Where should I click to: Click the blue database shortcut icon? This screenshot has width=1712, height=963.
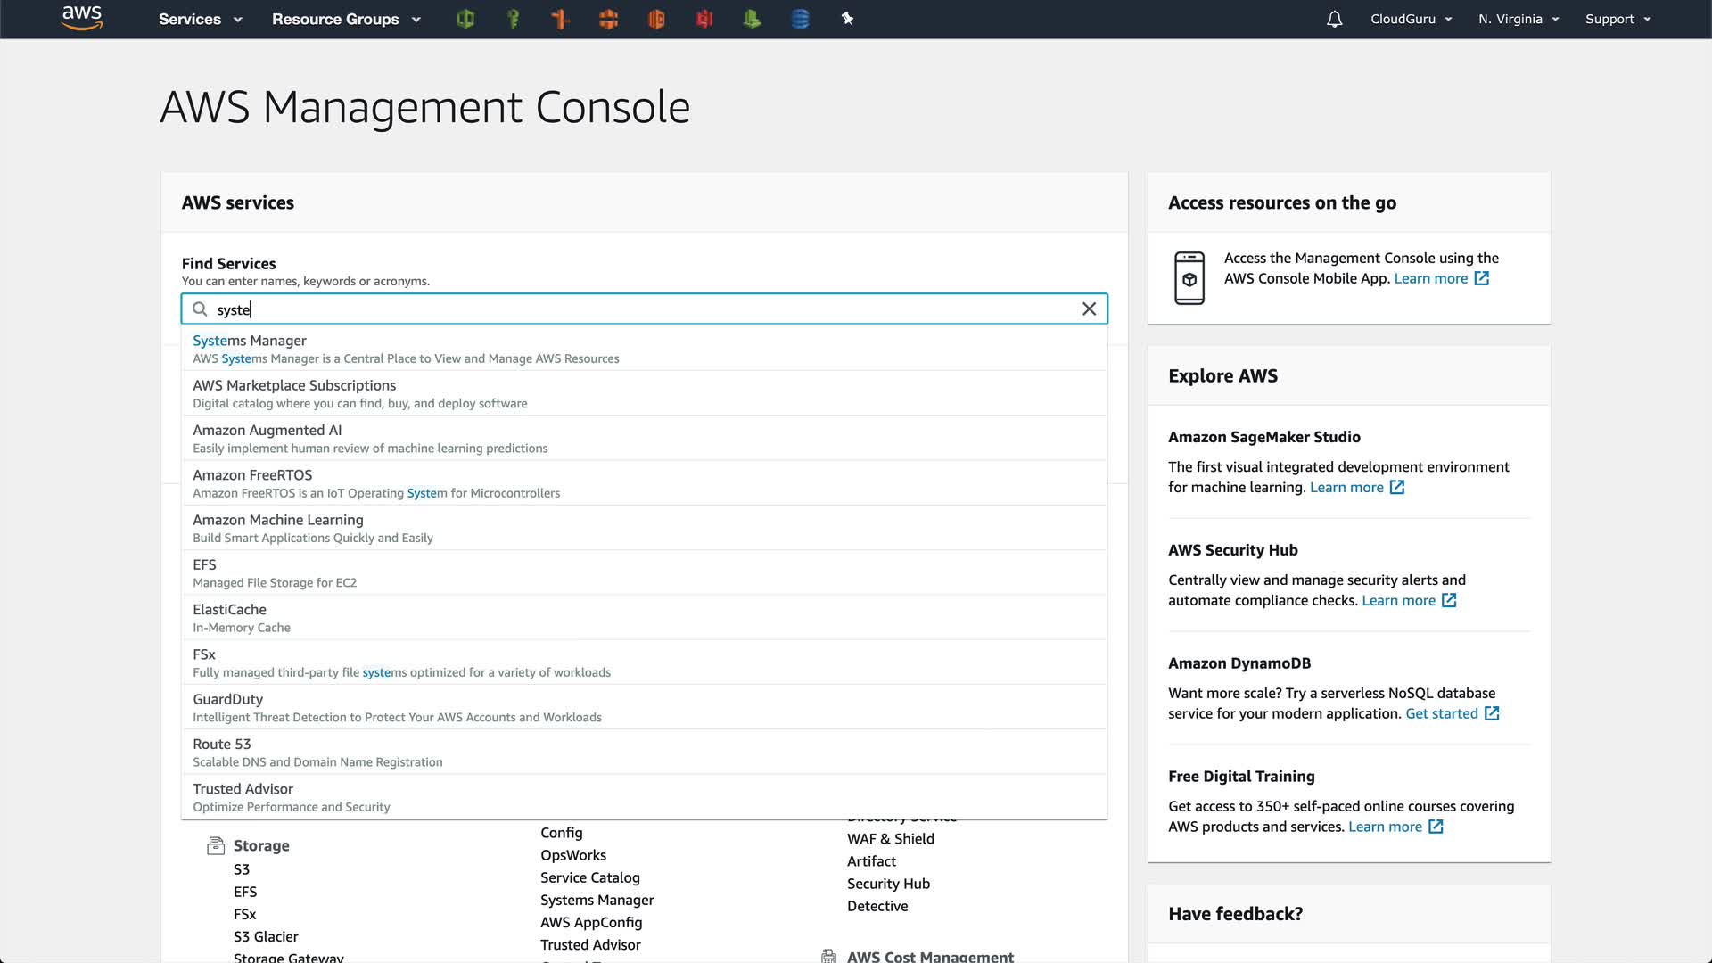[x=800, y=19]
